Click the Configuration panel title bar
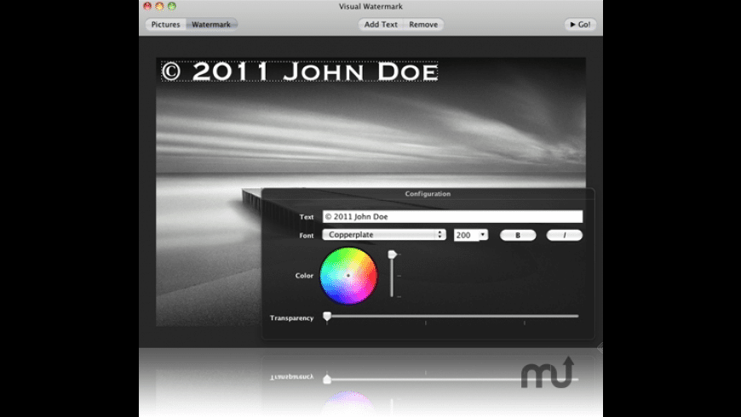741x417 pixels. pyautogui.click(x=428, y=194)
